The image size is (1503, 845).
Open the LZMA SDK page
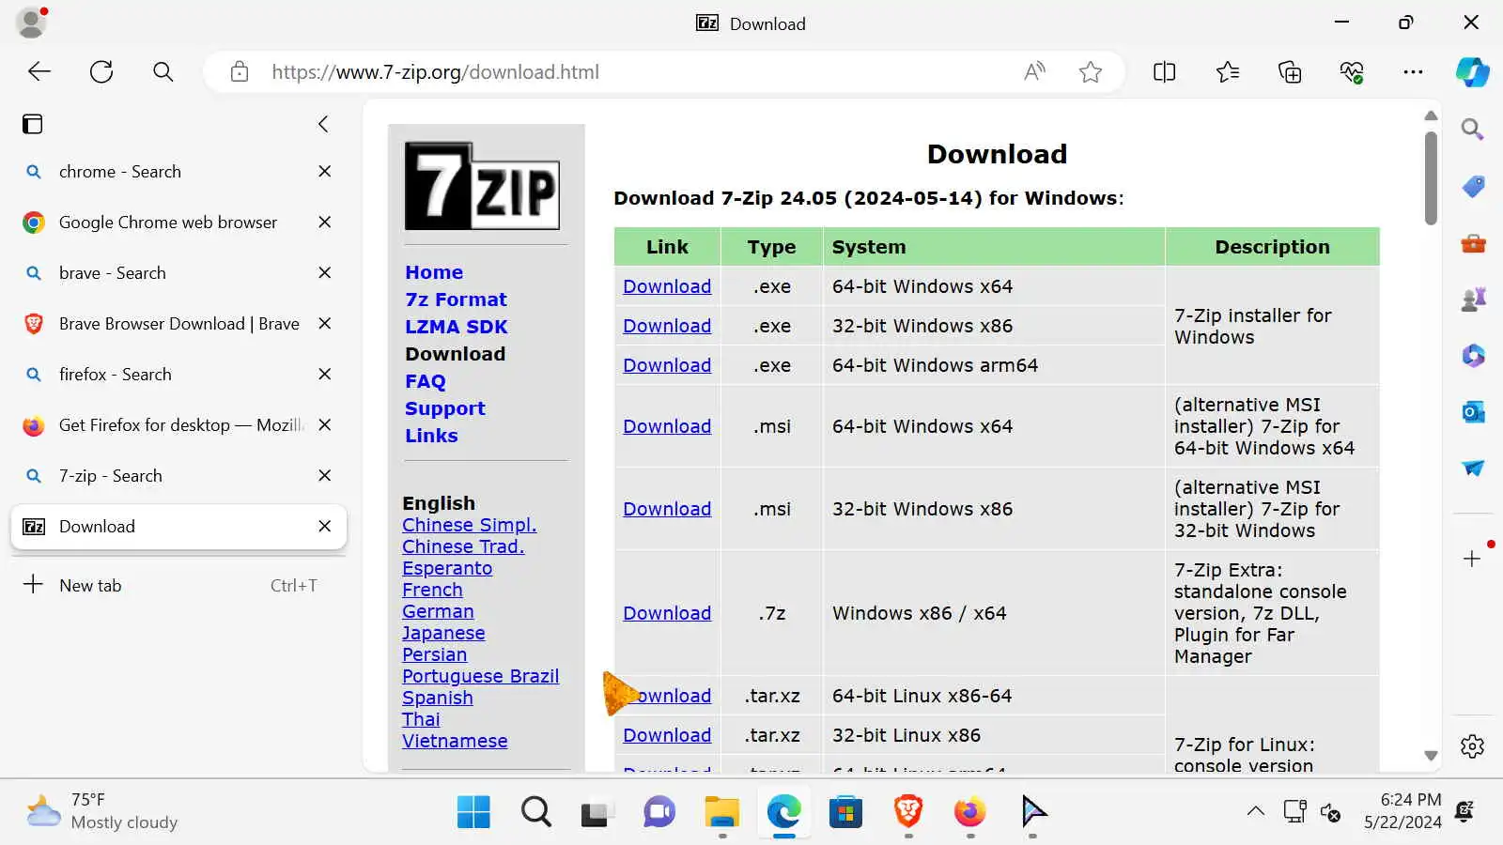(456, 327)
